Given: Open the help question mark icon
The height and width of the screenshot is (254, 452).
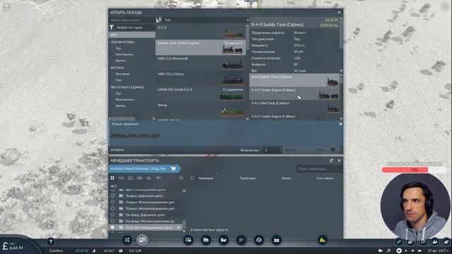Looking at the screenshot, I should coord(50,241).
